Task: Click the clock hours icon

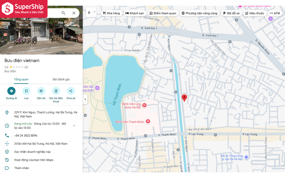Action: pyautogui.click(x=7, y=126)
